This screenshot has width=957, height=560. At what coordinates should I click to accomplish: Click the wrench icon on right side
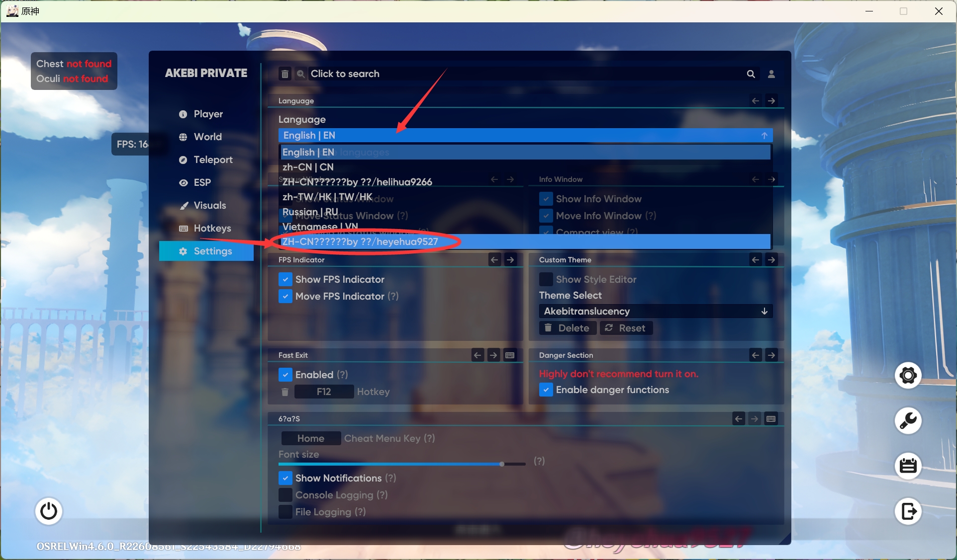pyautogui.click(x=908, y=421)
